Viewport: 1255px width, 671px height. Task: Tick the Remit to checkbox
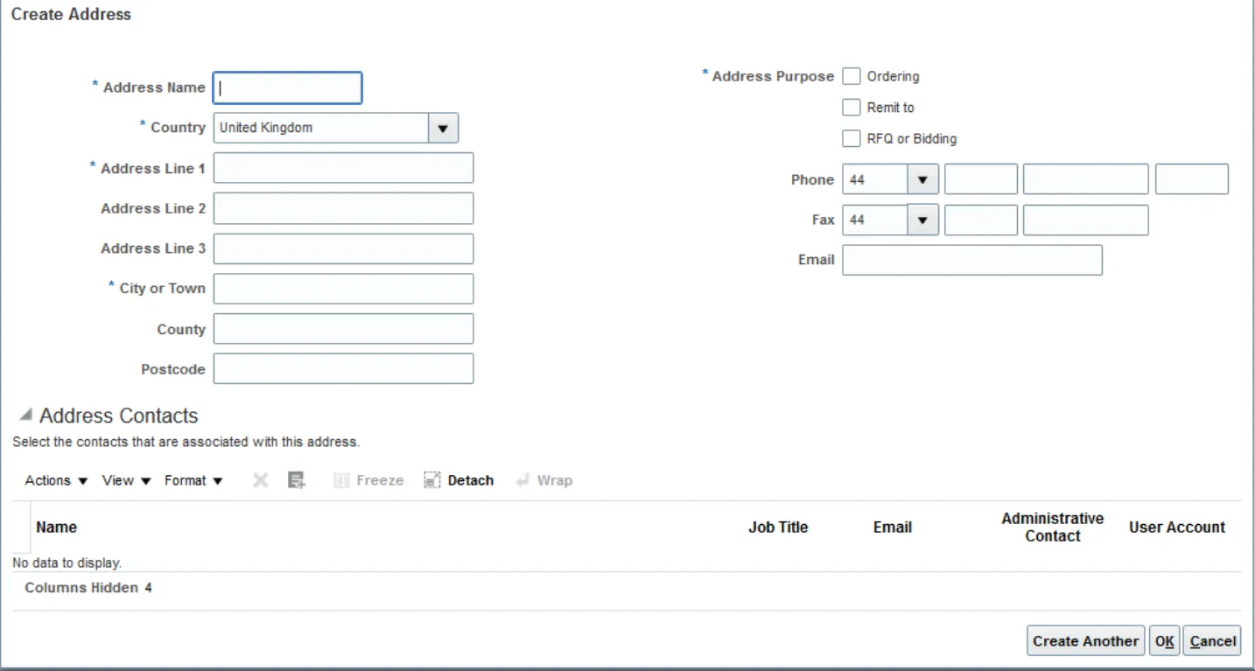tap(852, 108)
